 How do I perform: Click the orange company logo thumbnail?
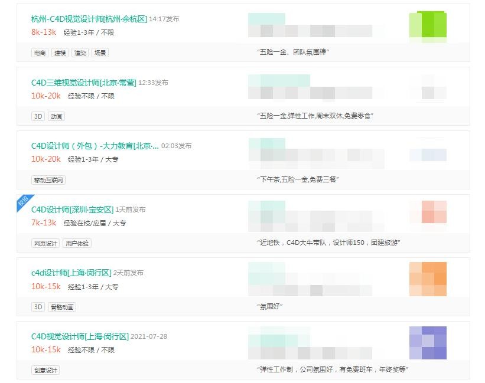pyautogui.click(x=428, y=279)
